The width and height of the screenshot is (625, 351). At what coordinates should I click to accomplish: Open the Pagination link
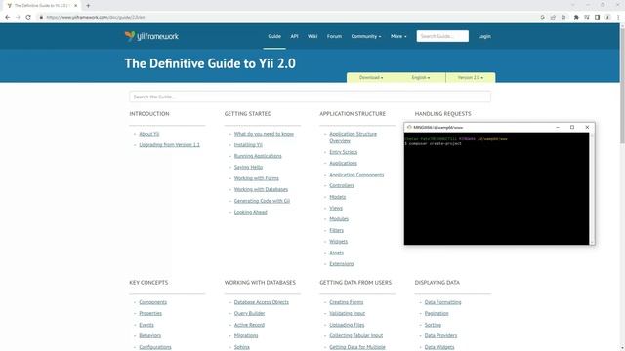click(437, 314)
